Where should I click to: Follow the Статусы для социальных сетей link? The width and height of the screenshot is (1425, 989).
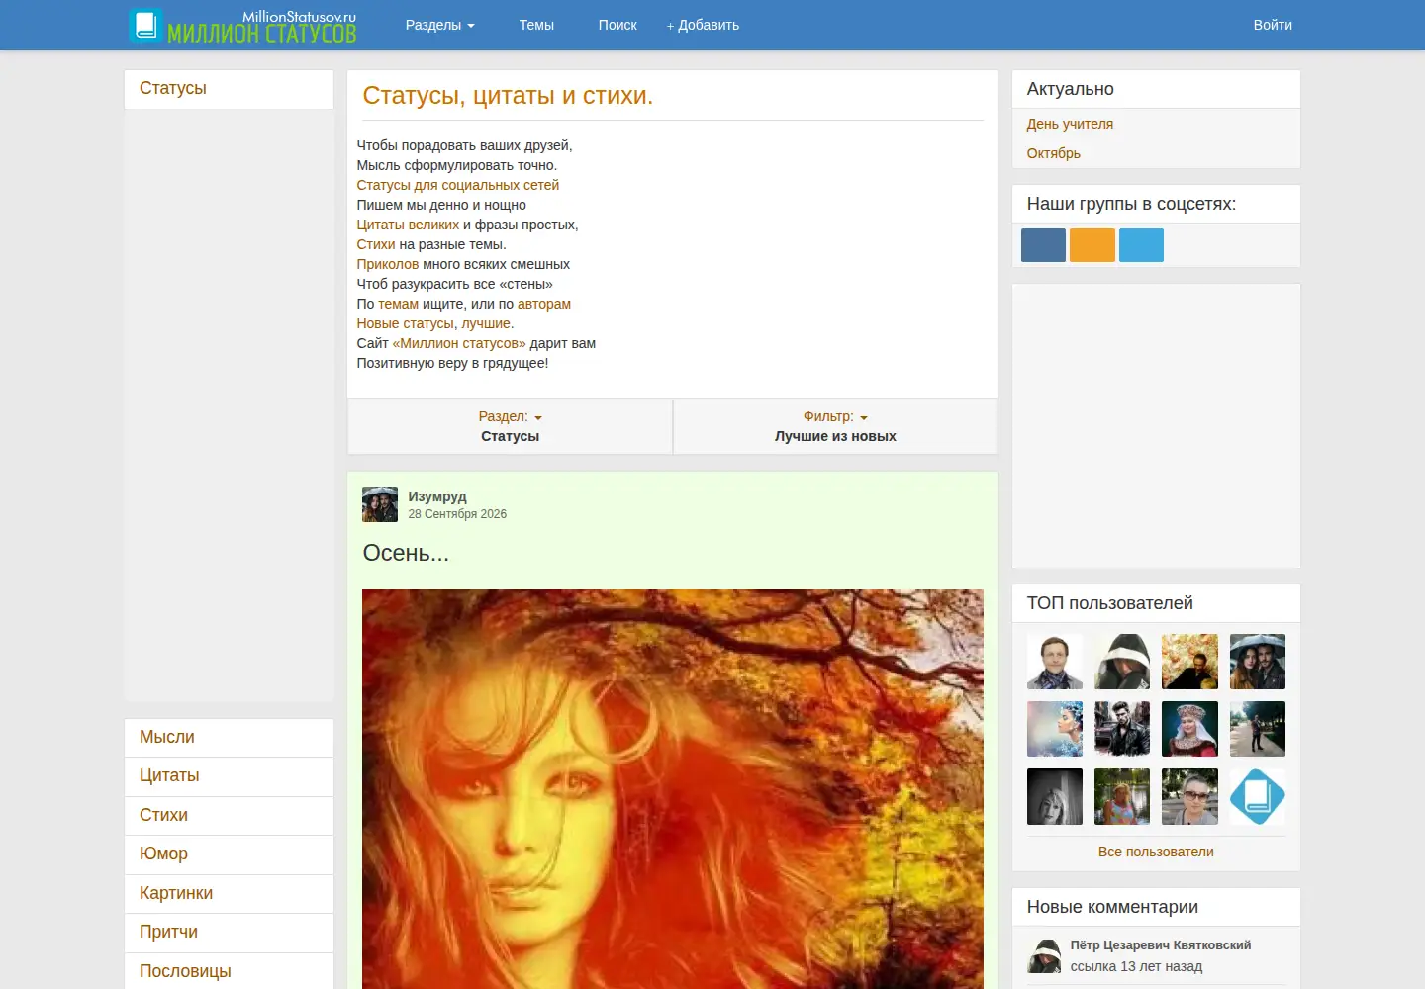458,185
